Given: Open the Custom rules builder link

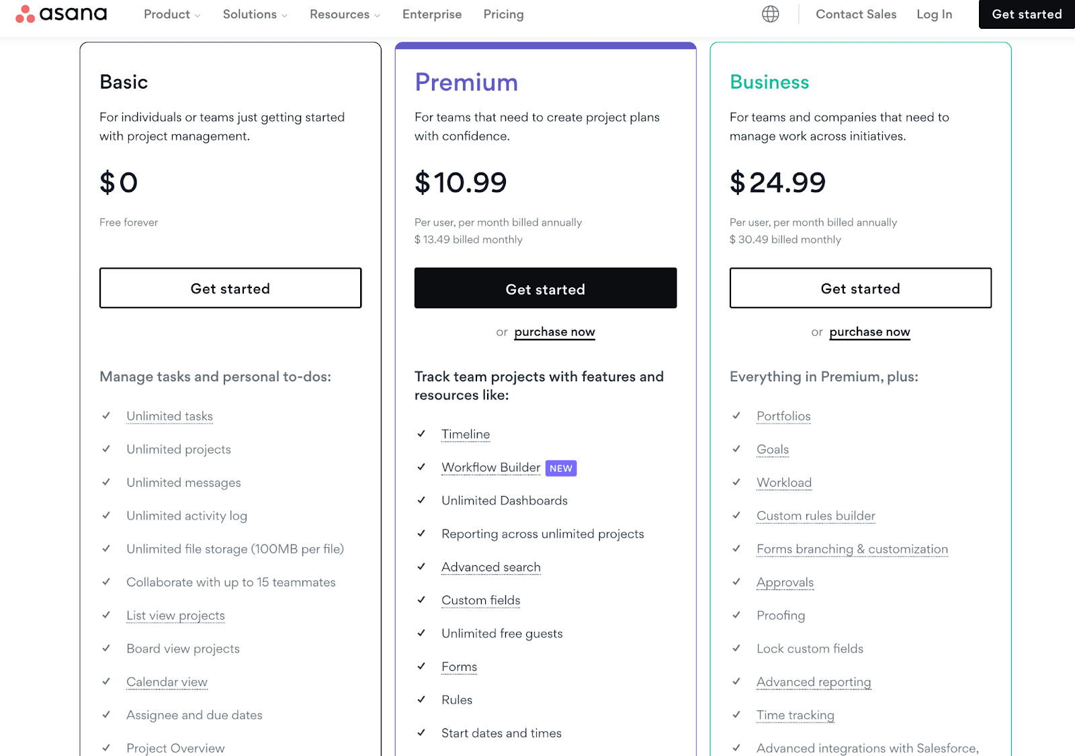Looking at the screenshot, I should (816, 516).
